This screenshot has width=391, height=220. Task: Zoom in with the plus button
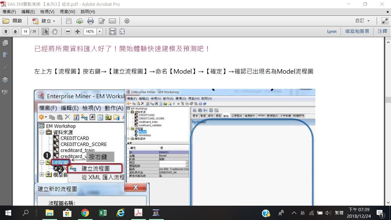[77, 32]
